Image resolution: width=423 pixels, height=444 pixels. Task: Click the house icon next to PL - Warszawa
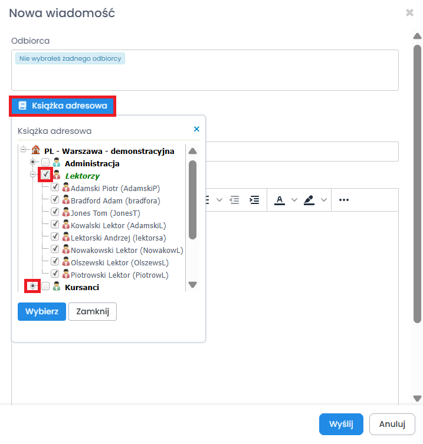[35, 150]
